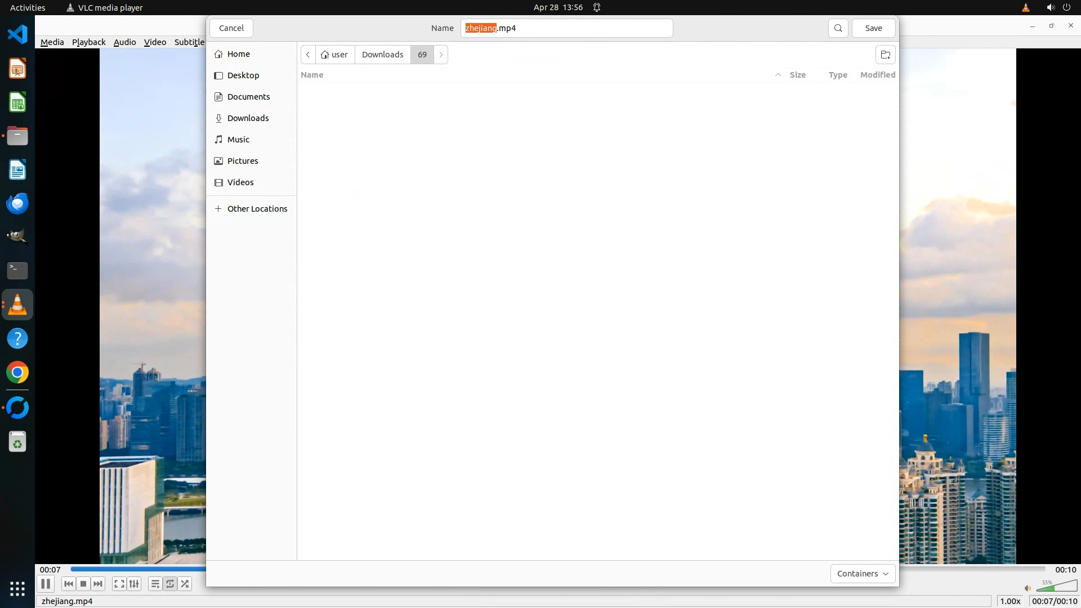This screenshot has height=608, width=1081.
Task: Open the Playback menu
Action: pos(88,42)
